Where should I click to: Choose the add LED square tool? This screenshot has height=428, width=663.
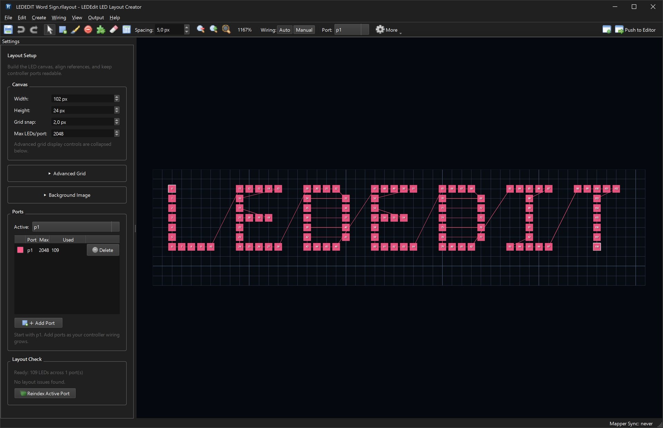pos(63,30)
